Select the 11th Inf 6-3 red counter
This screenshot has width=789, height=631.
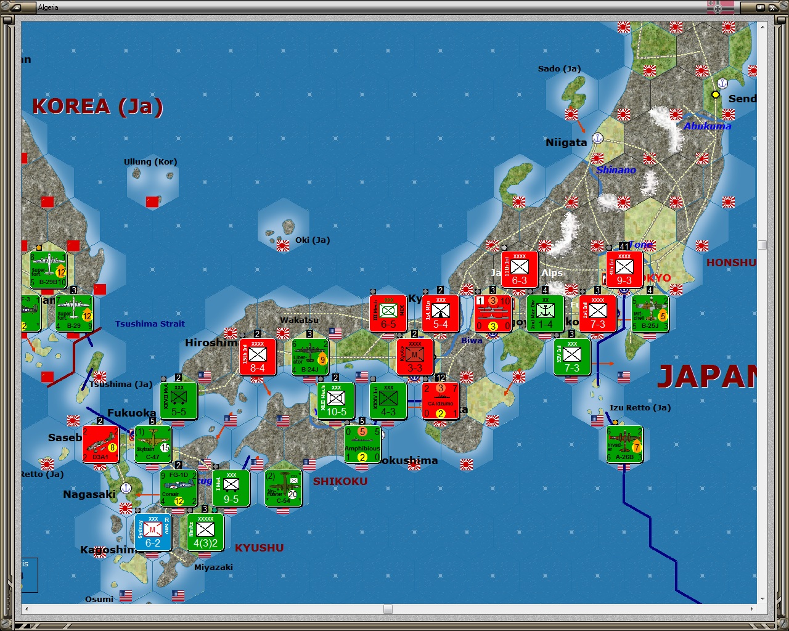[520, 269]
